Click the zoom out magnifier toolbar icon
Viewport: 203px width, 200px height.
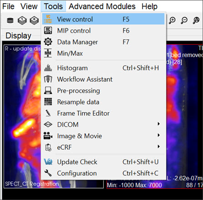coord(184,21)
